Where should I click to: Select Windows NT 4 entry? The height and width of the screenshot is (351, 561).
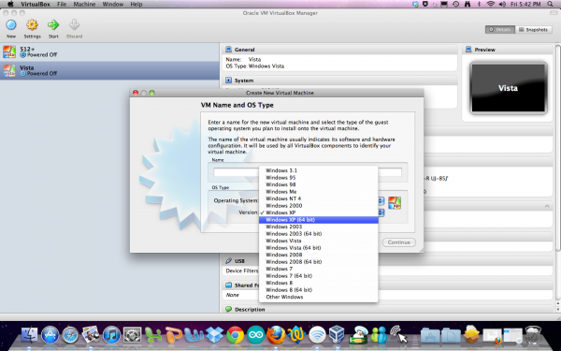click(x=319, y=198)
